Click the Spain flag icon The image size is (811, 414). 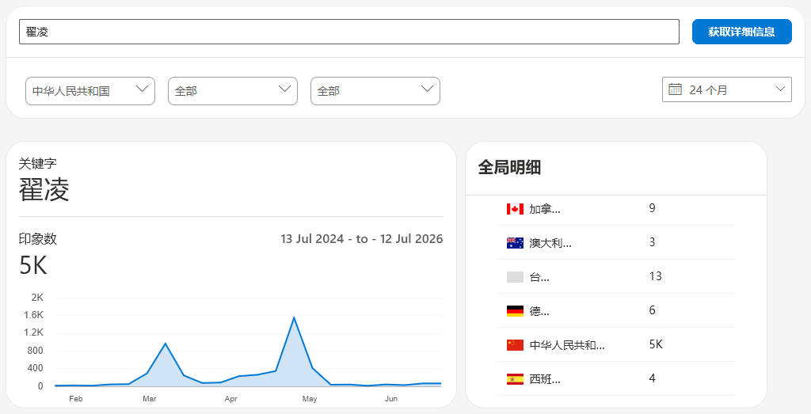pyautogui.click(x=515, y=379)
